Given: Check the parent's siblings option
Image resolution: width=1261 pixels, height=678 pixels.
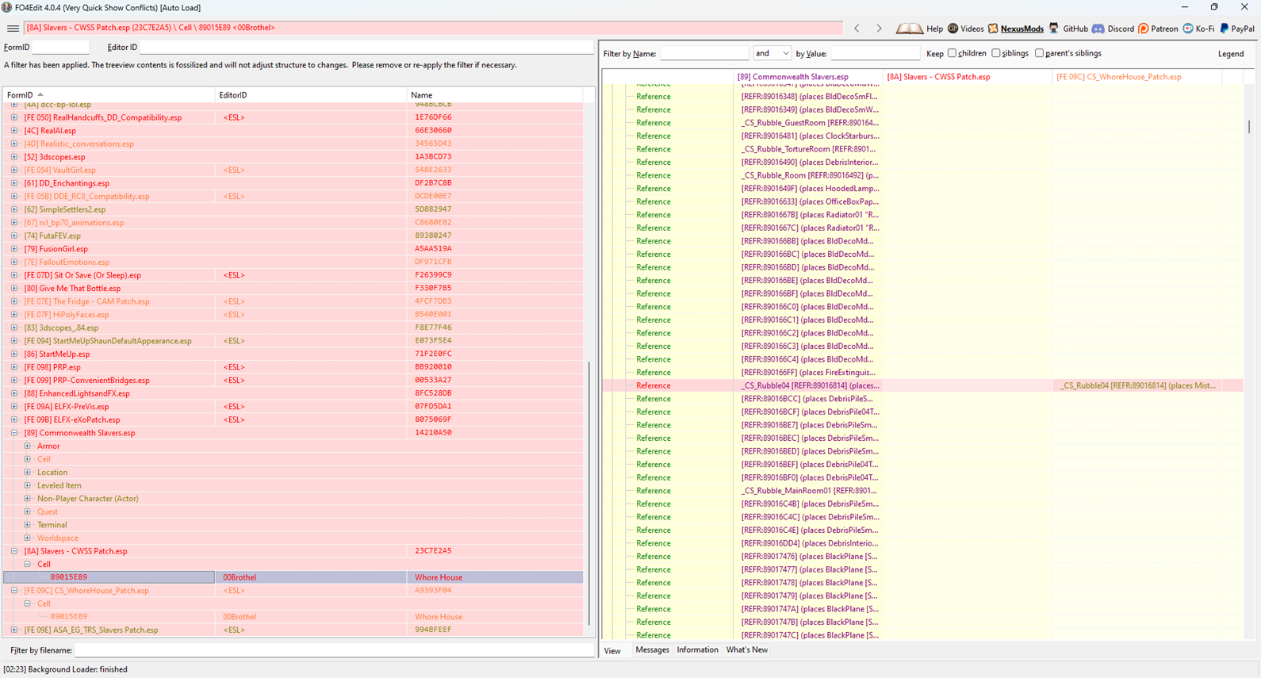Looking at the screenshot, I should click(1040, 53).
